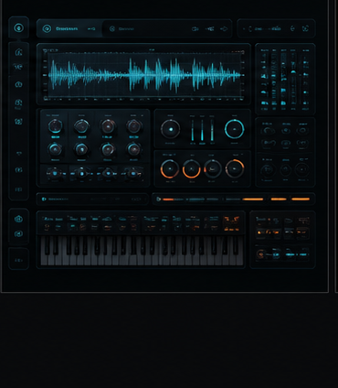Click the play icon on the orange segmented bar
338x388 pixels.
(x=158, y=199)
